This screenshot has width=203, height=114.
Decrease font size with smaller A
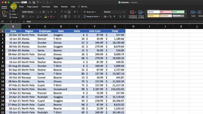coord(55,12)
